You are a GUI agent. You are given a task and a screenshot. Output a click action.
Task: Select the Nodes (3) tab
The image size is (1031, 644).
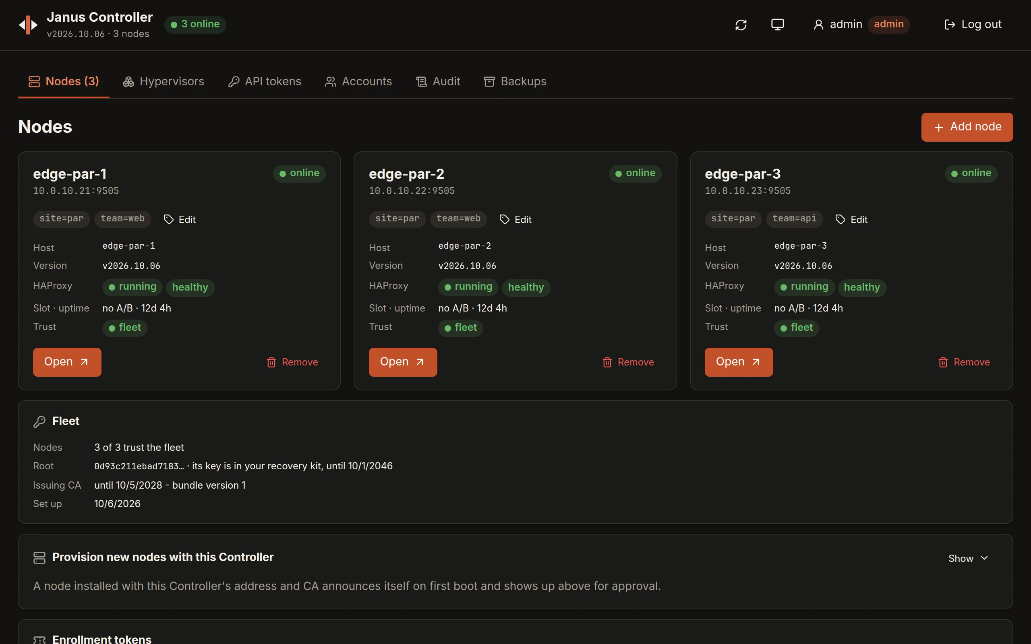click(64, 81)
